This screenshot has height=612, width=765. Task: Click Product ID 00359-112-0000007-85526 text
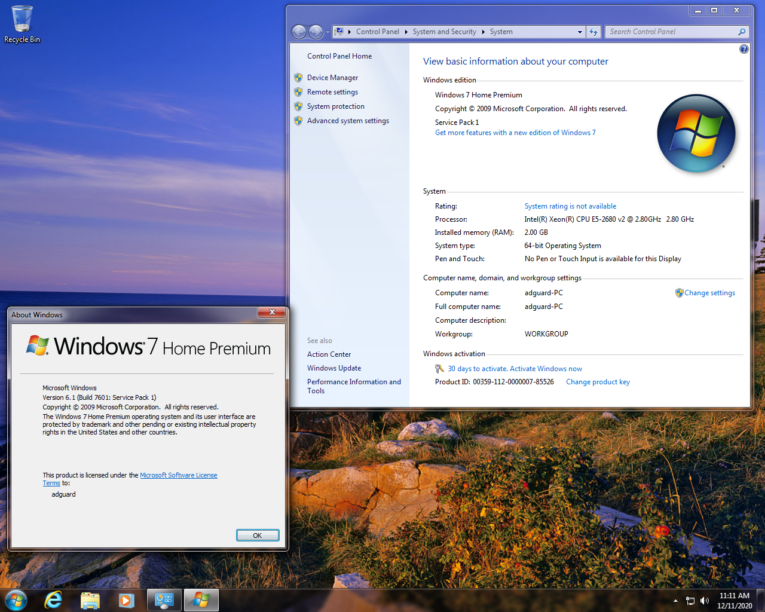[494, 382]
